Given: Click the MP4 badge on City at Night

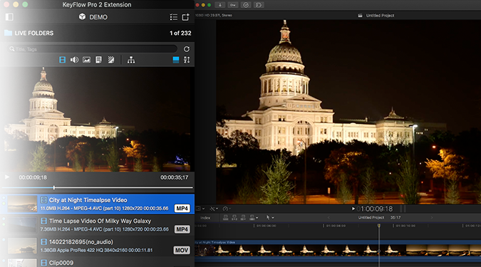Looking at the screenshot, I should [182, 209].
